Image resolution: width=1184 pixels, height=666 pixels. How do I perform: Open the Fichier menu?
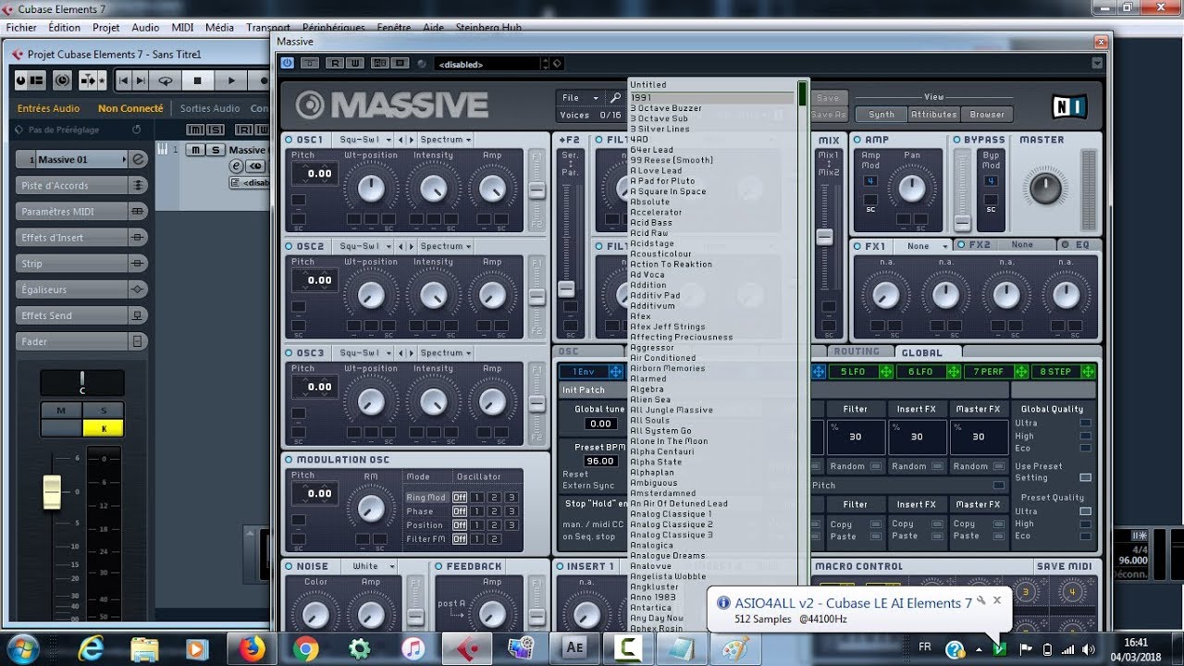point(21,28)
